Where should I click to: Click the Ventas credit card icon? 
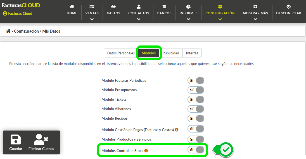point(92,7)
